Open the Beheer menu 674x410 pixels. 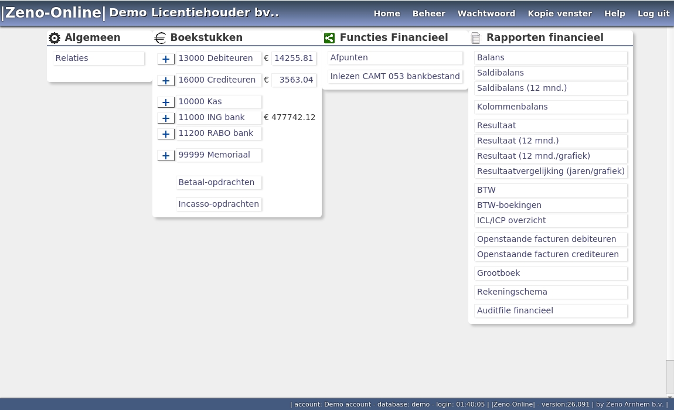428,13
